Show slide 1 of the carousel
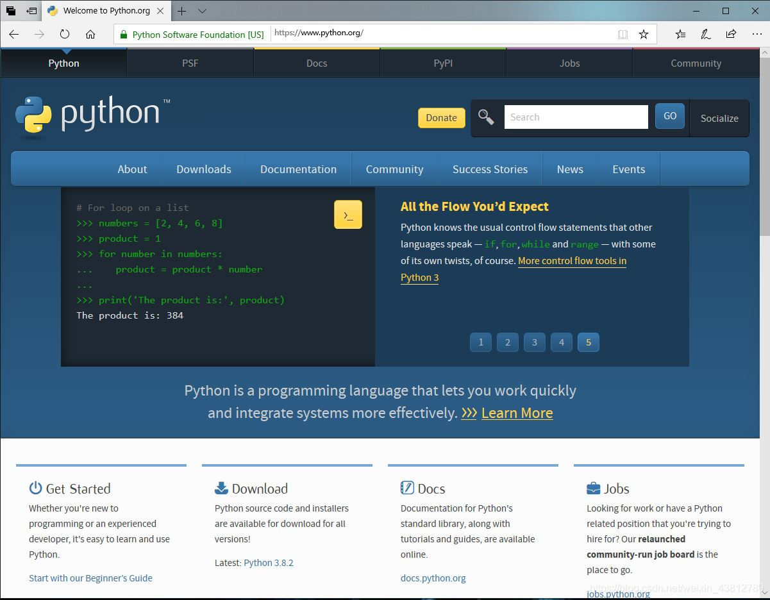770x600 pixels. 481,342
